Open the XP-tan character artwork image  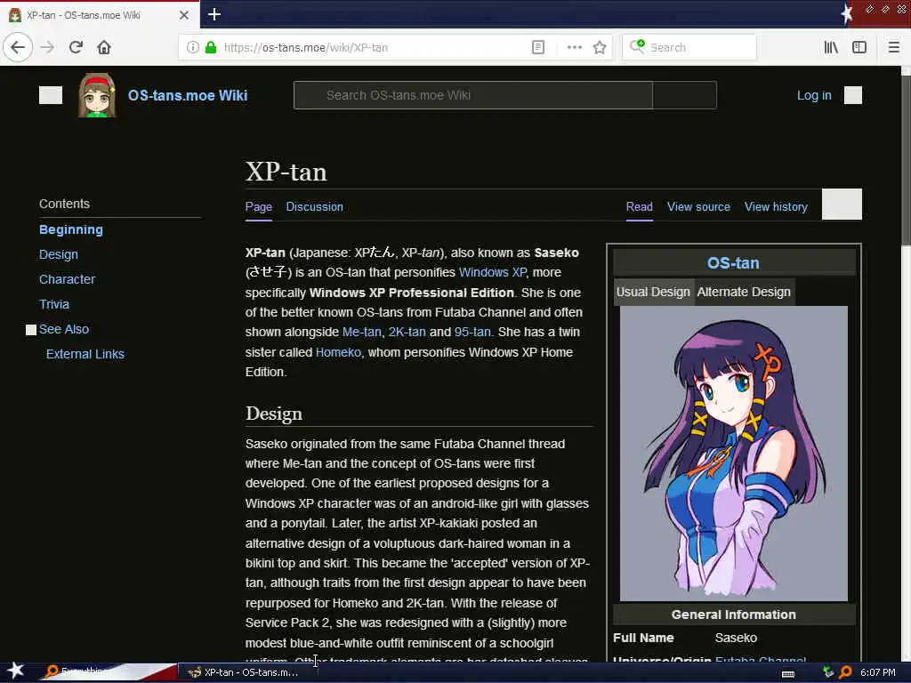(734, 454)
